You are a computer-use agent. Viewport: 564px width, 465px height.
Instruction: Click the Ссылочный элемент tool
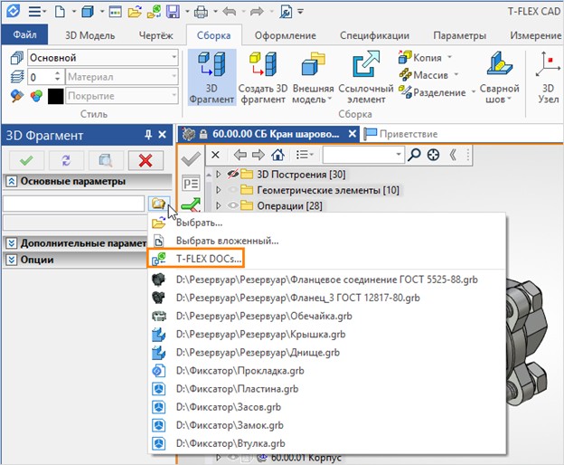366,78
